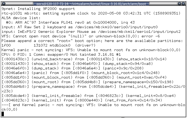Open the window menu arrow in title bar
The image size is (187, 118).
pos(3,3)
